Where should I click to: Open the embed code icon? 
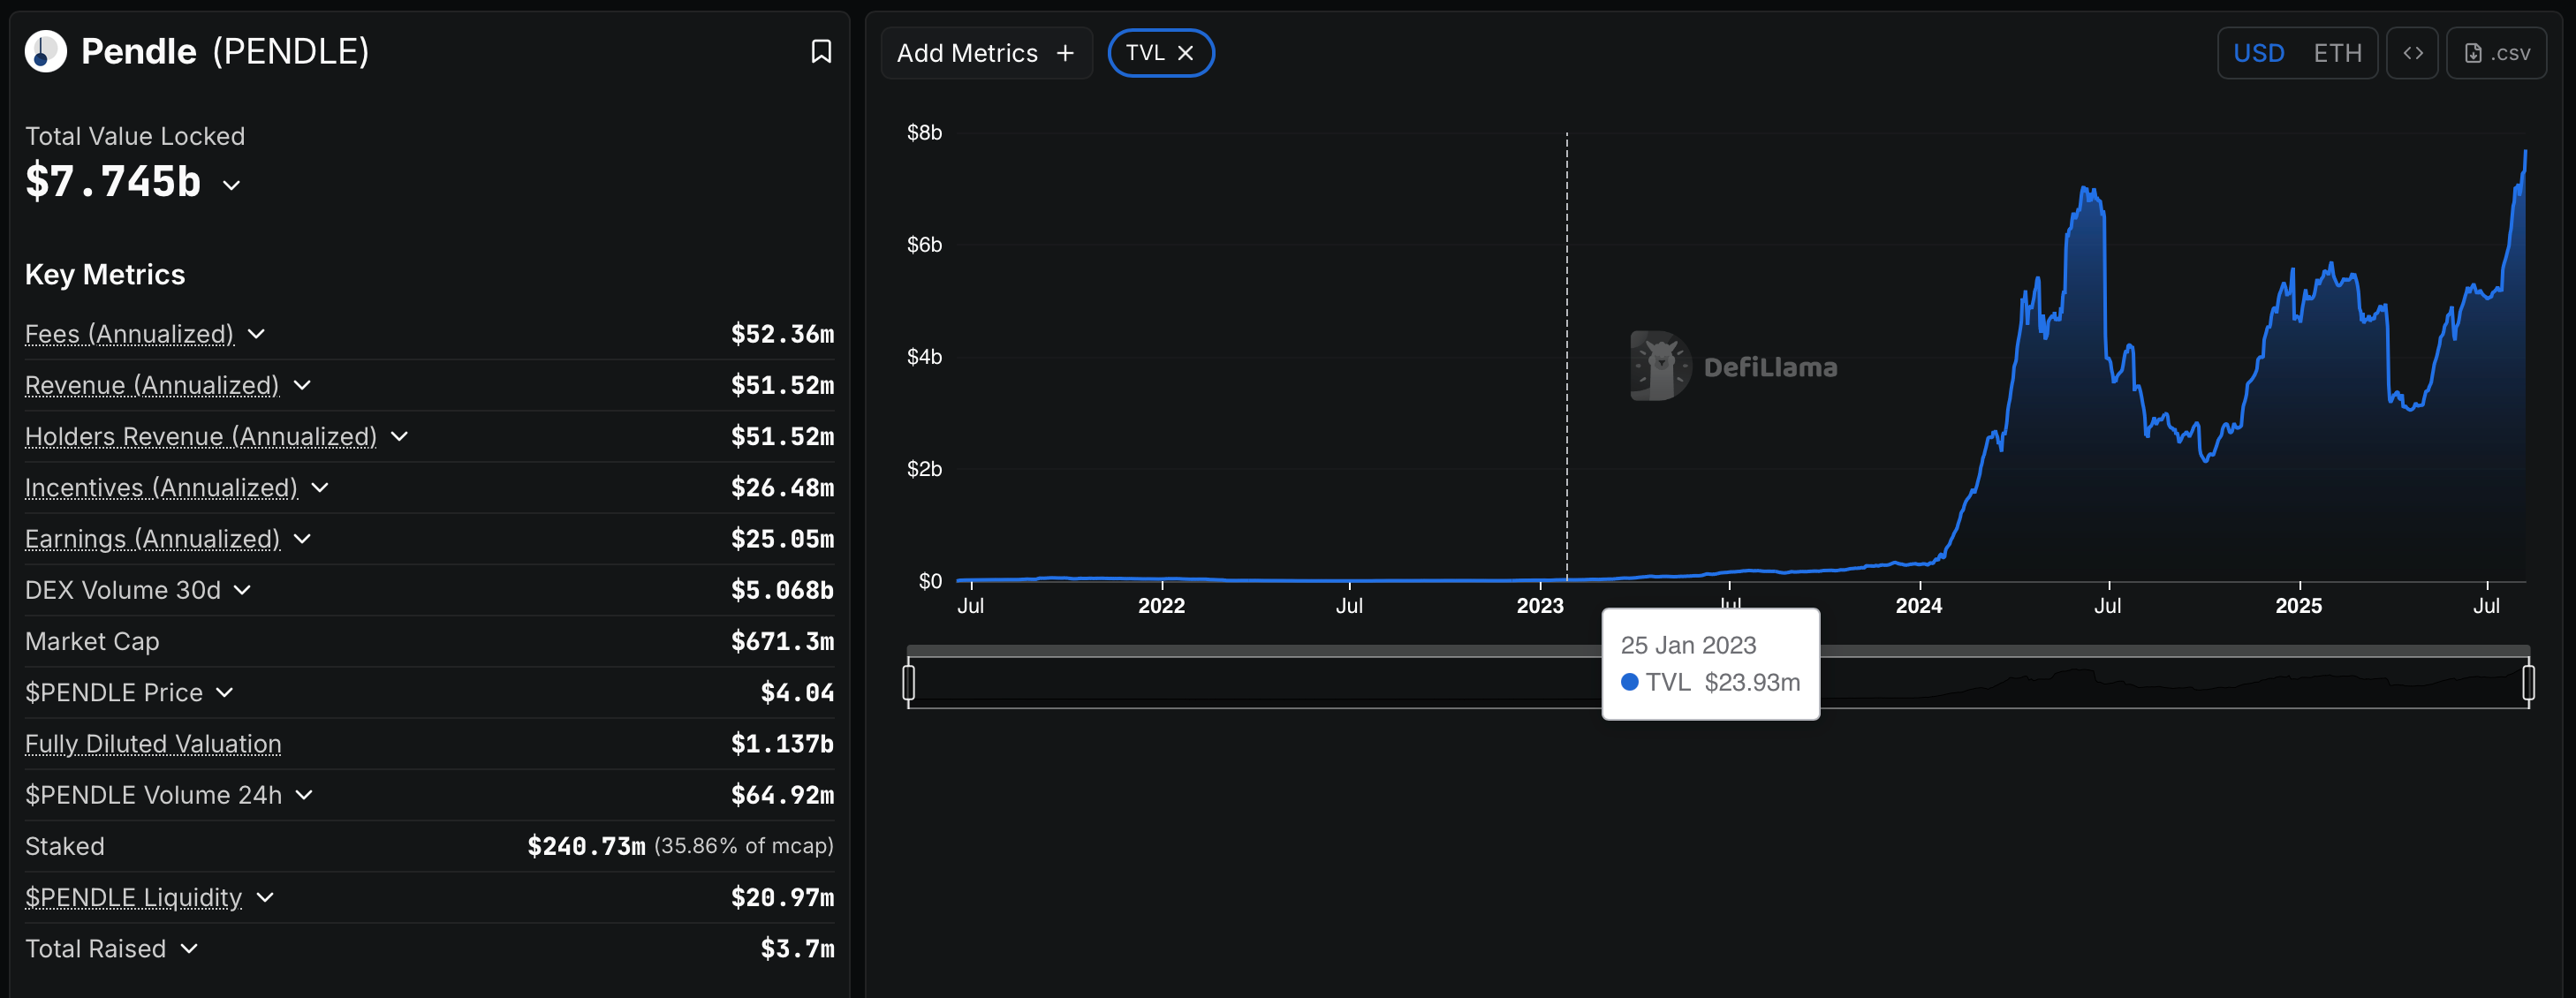[2412, 53]
